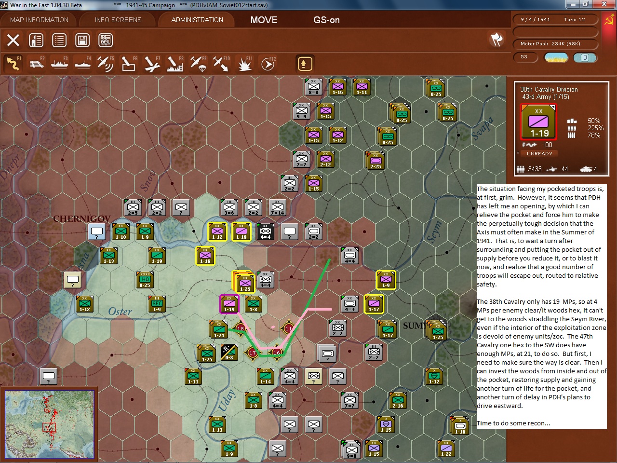Screen dimensions: 617x463
Task: Select the German 3=6 counter
Action: 229,207
